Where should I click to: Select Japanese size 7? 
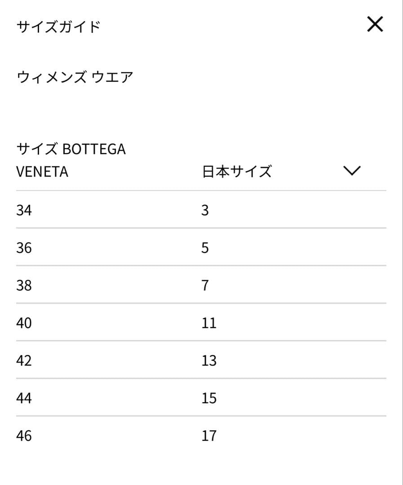pyautogui.click(x=205, y=285)
